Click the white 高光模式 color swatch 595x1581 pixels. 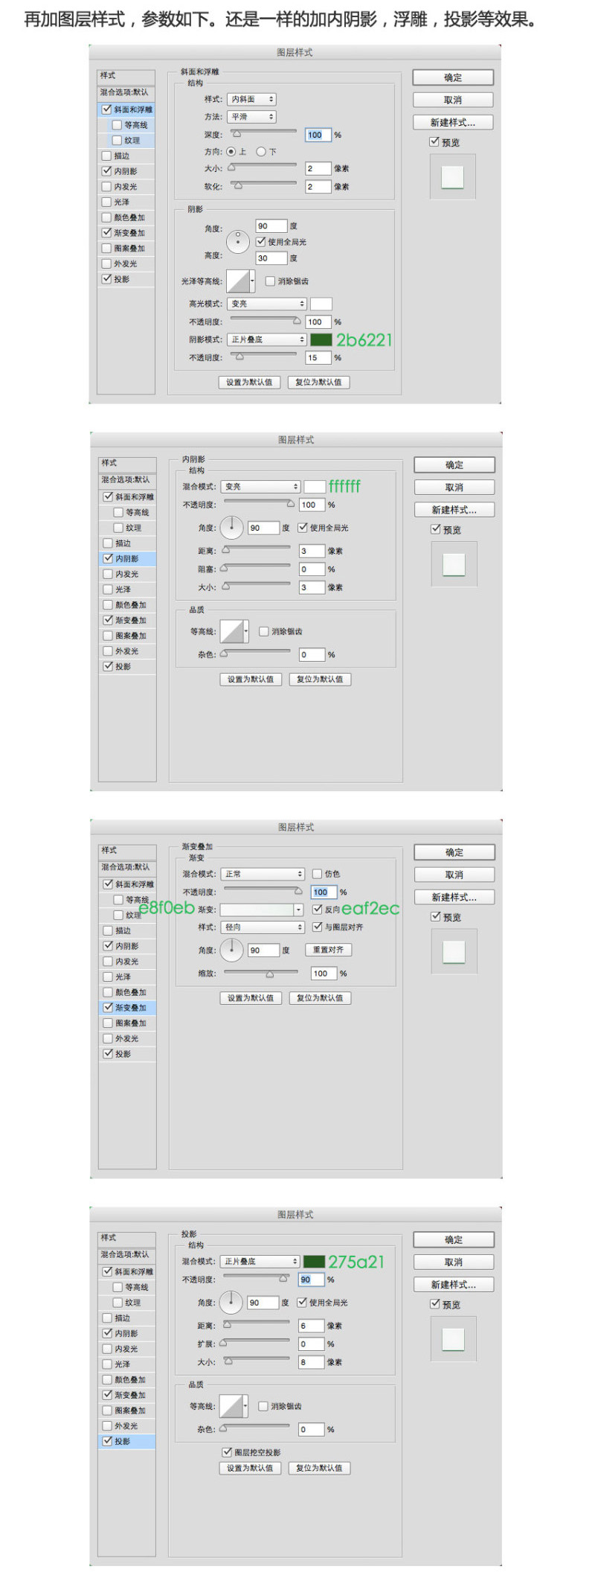(x=321, y=304)
